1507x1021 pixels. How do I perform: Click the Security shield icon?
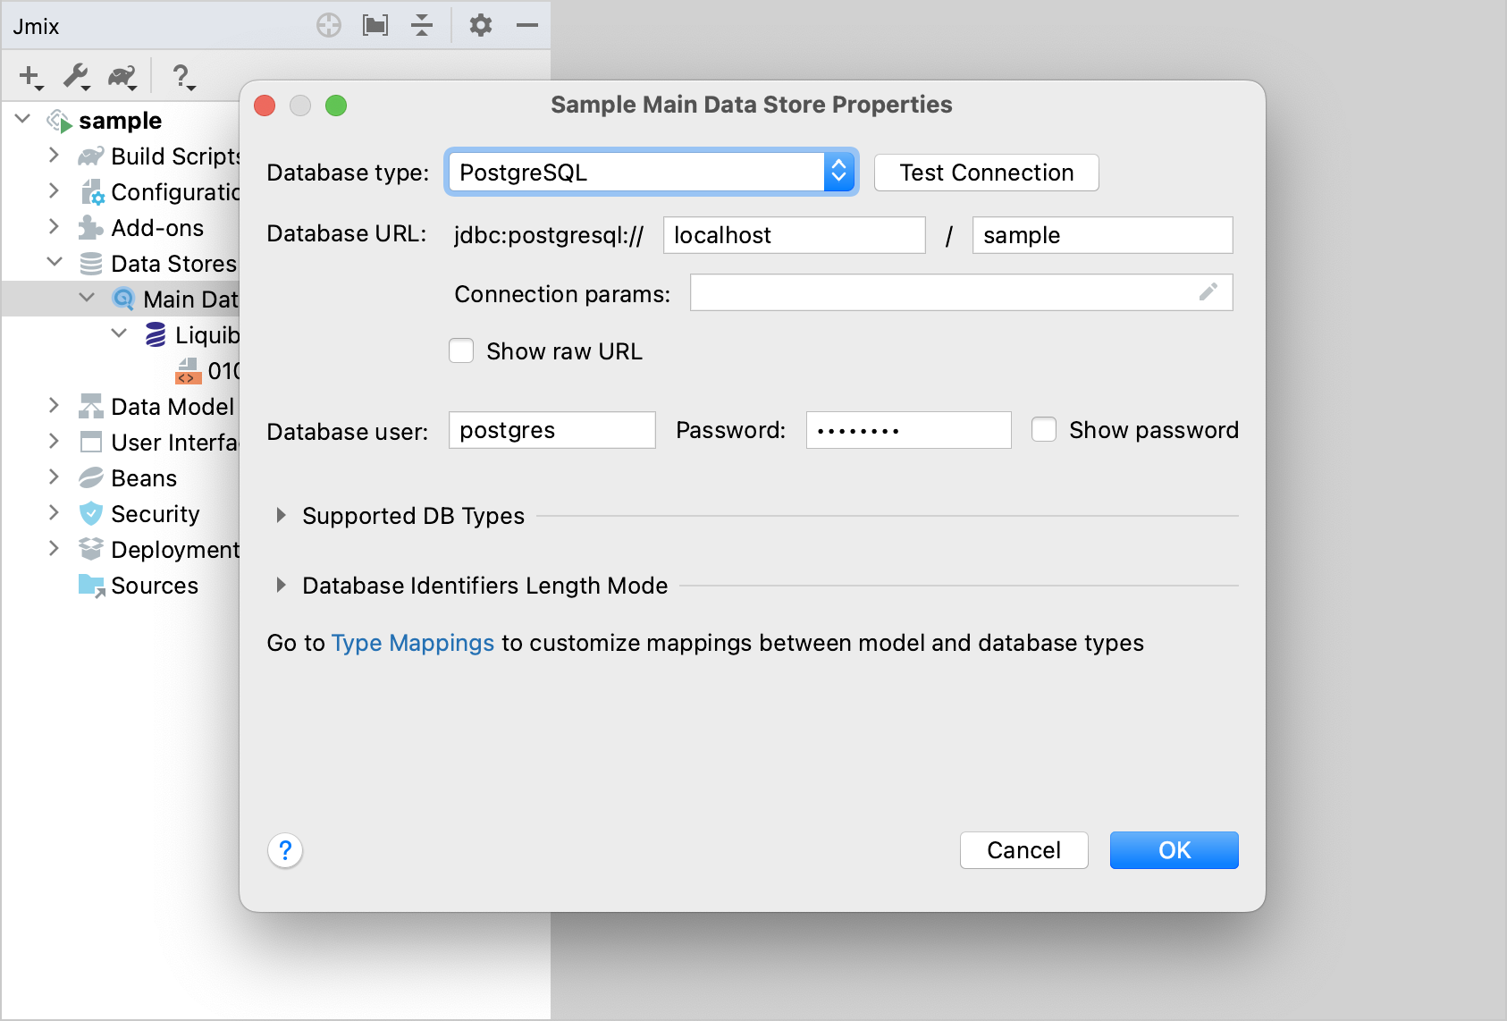tap(91, 514)
